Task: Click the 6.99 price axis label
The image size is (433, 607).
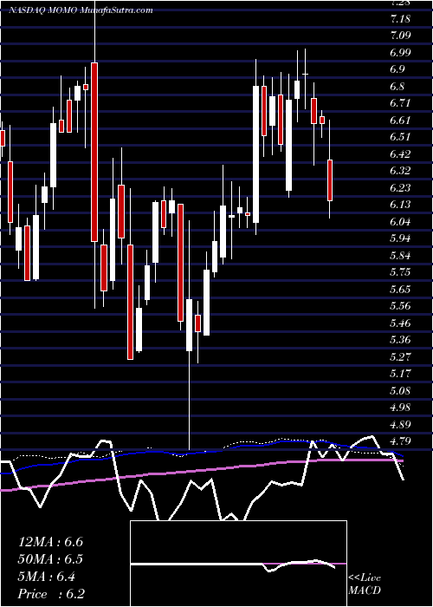Action: (401, 53)
